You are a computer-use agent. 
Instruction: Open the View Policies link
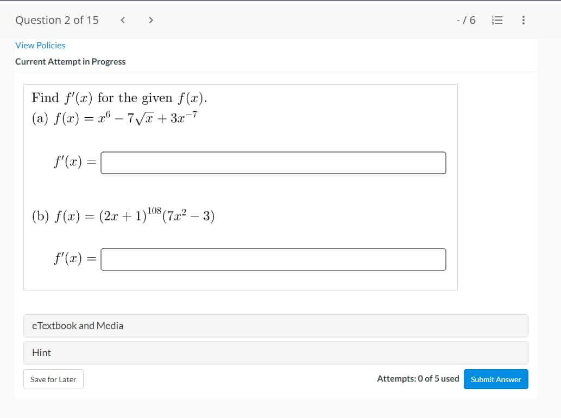pos(40,45)
